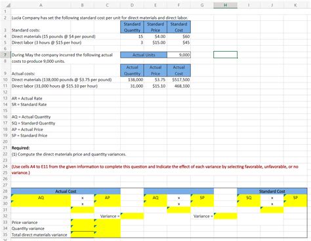
Task: Click the 'SR = Standard Rate' cell
Action: coord(29,104)
